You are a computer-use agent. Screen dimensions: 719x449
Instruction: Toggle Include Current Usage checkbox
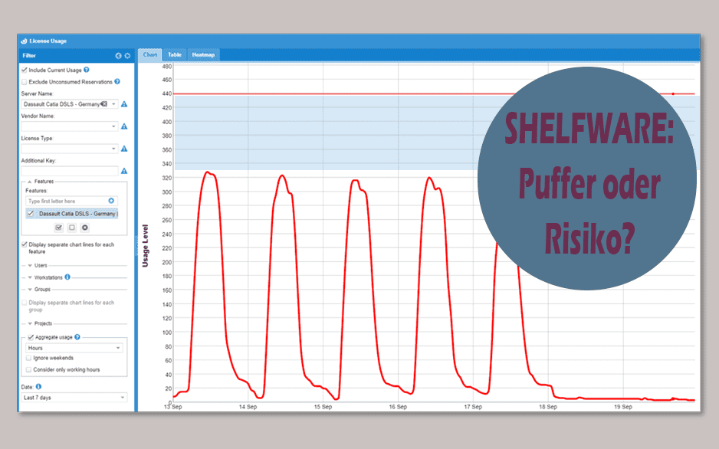tap(25, 70)
